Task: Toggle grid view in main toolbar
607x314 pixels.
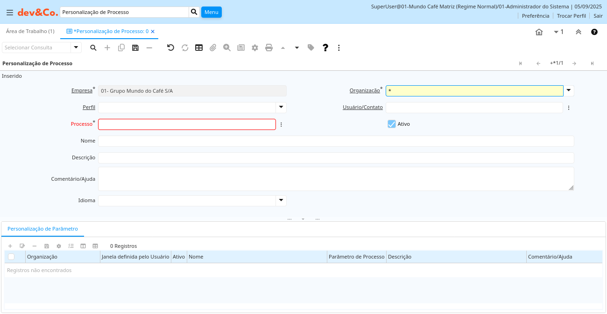Action: pos(199,48)
